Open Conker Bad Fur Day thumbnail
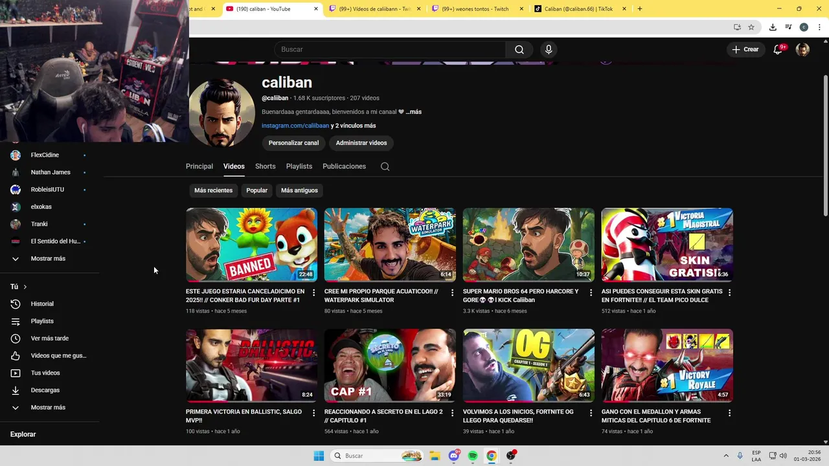 pos(251,245)
